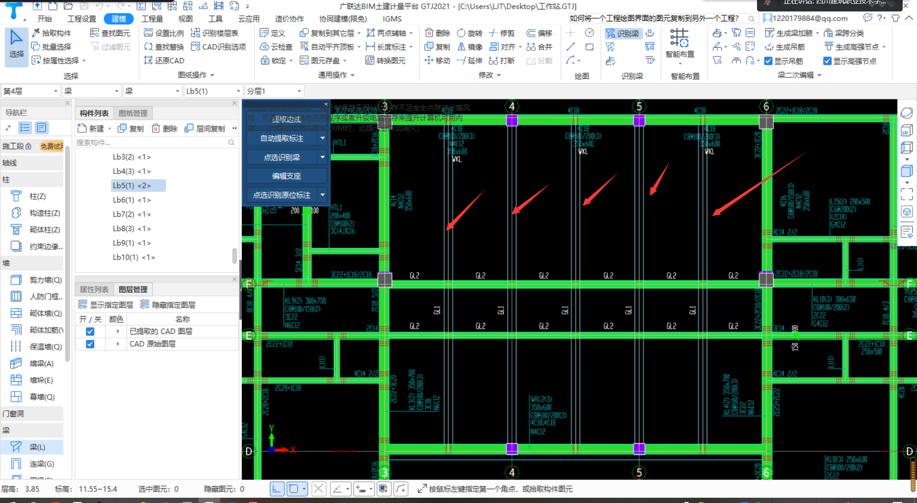
Task: Click the 打断 break tool
Action: coord(502,61)
